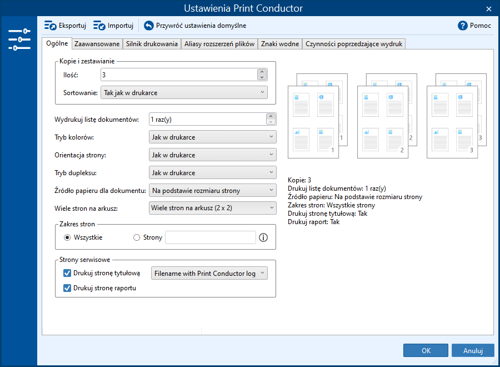Click Przywróć ustawienia domyślne label
Image resolution: width=500 pixels, height=367 pixels.
click(x=201, y=26)
